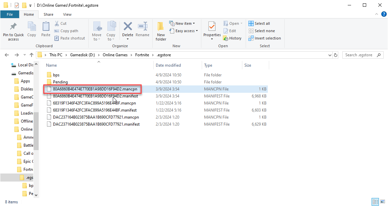Sort files by Date modified column
Image resolution: width=388 pixels, height=206 pixels.
click(168, 65)
